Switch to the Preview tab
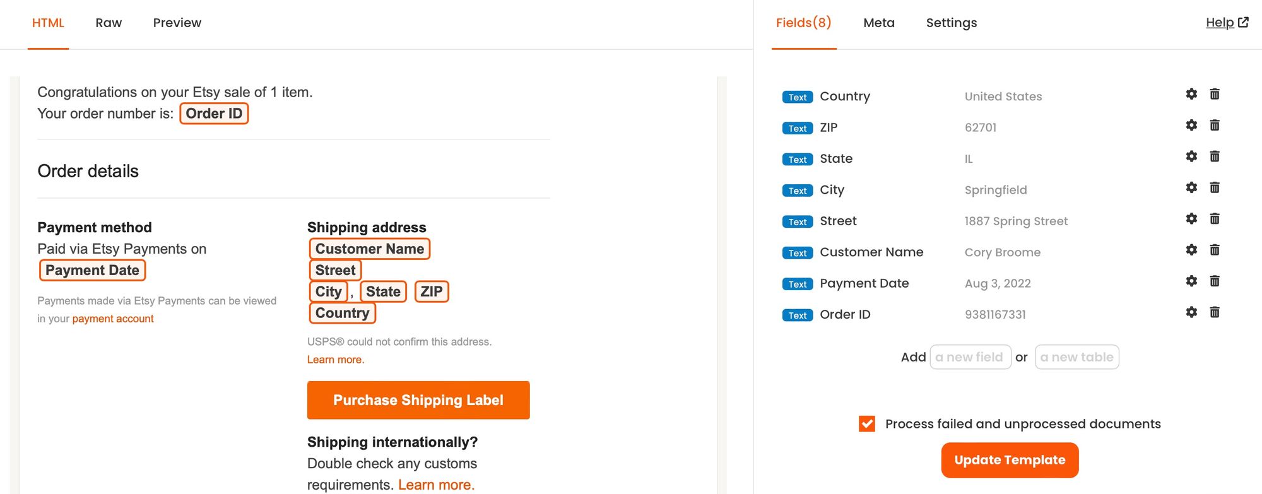 pyautogui.click(x=177, y=23)
